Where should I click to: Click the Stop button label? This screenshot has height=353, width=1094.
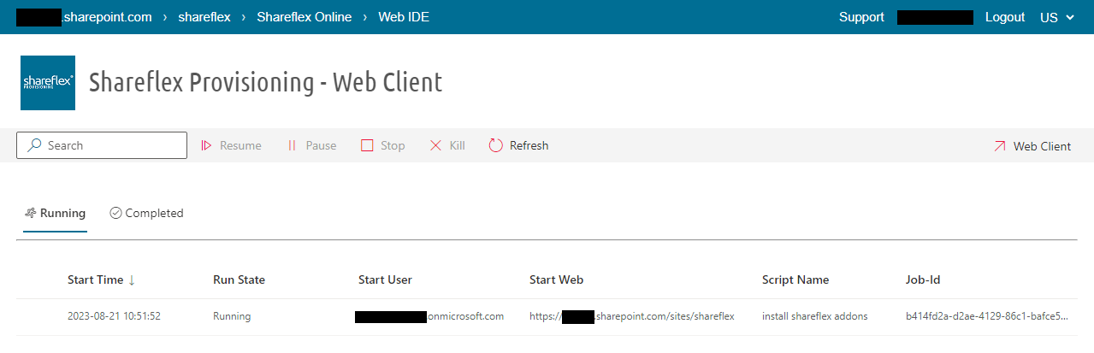click(393, 145)
